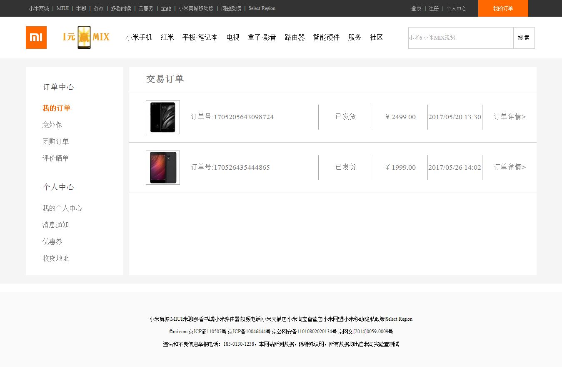Image resolution: width=562 pixels, height=367 pixels.
Task: Click the date 2017/05/26 14:02
Action: [x=455, y=168]
